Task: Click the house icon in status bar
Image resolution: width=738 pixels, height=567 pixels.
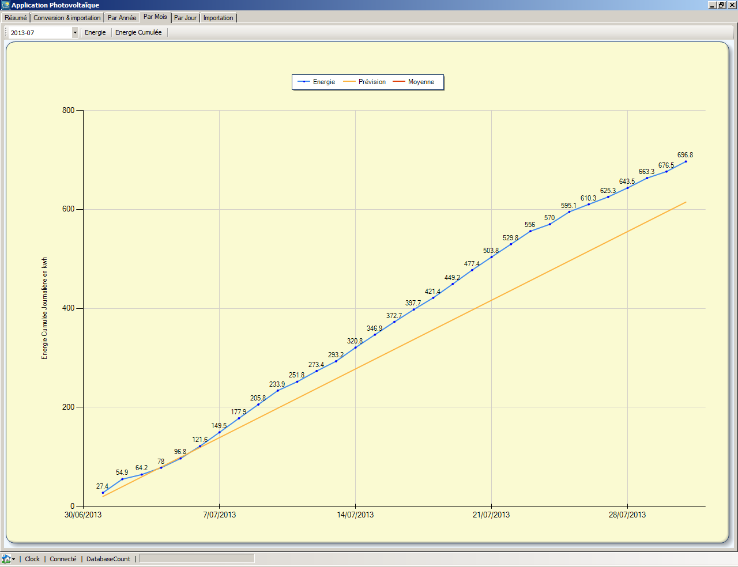Action: point(6,559)
